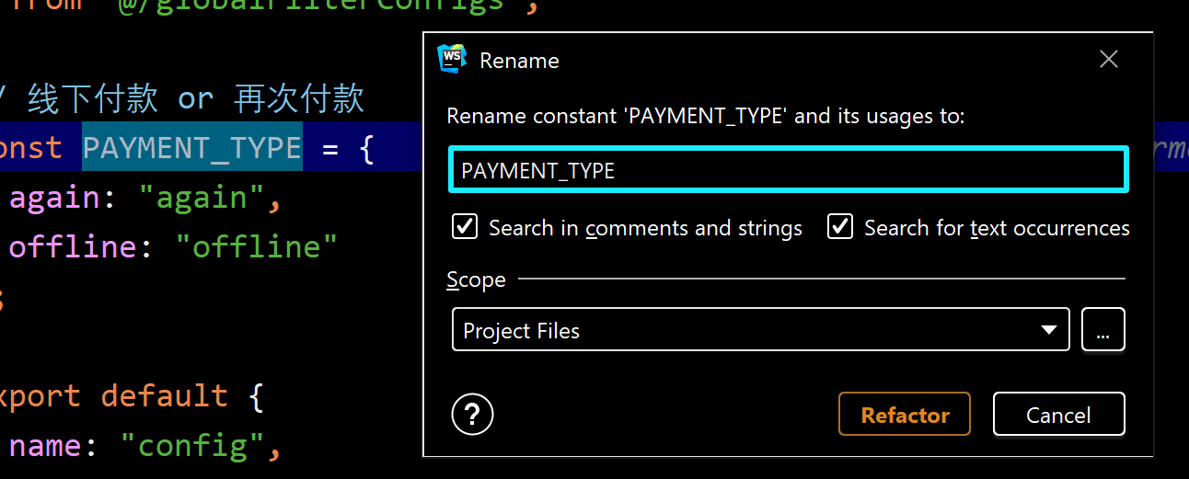The width and height of the screenshot is (1189, 479).
Task: Cancel the rename operation
Action: pos(1058,415)
